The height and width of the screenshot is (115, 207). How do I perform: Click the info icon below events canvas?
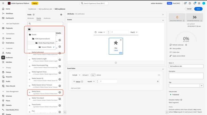(116, 63)
